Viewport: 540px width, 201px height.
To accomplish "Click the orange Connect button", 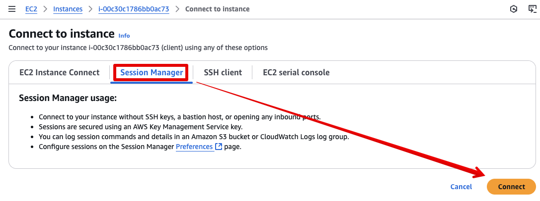I will (x=511, y=187).
